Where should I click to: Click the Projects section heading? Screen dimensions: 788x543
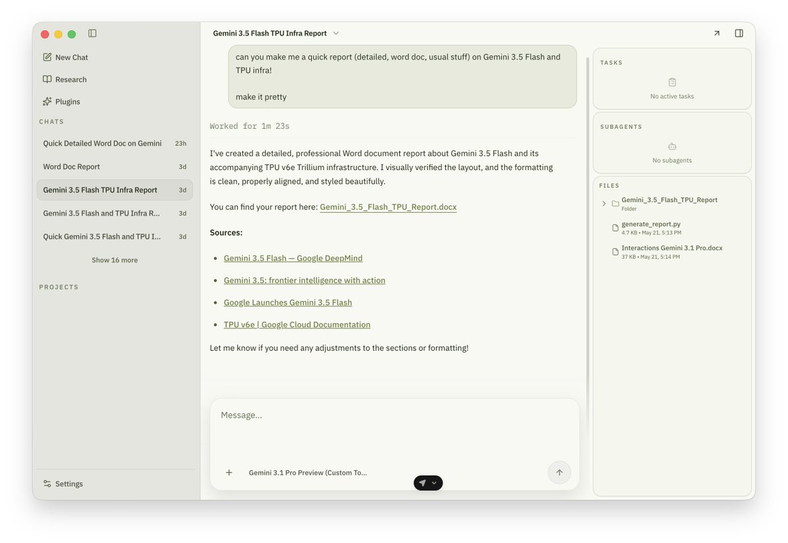[58, 288]
